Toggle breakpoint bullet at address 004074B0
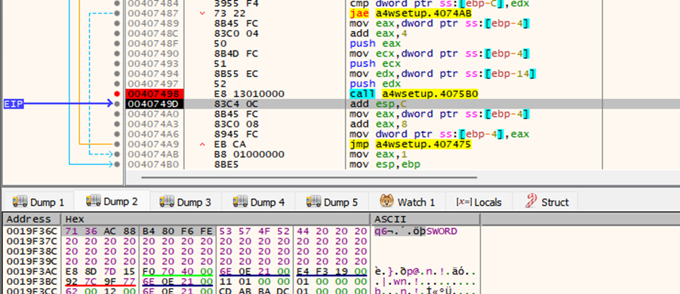The width and height of the screenshot is (680, 294). (x=117, y=164)
